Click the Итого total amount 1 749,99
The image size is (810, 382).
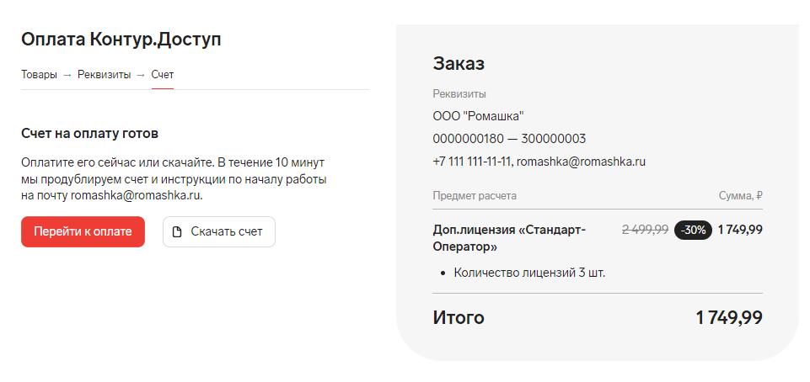pos(729,317)
